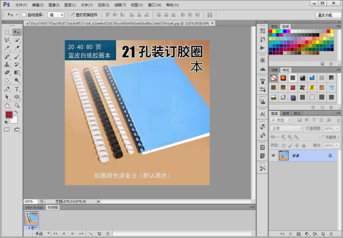Select the Horizontal Type tool
The image size is (343, 238).
click(17, 89)
